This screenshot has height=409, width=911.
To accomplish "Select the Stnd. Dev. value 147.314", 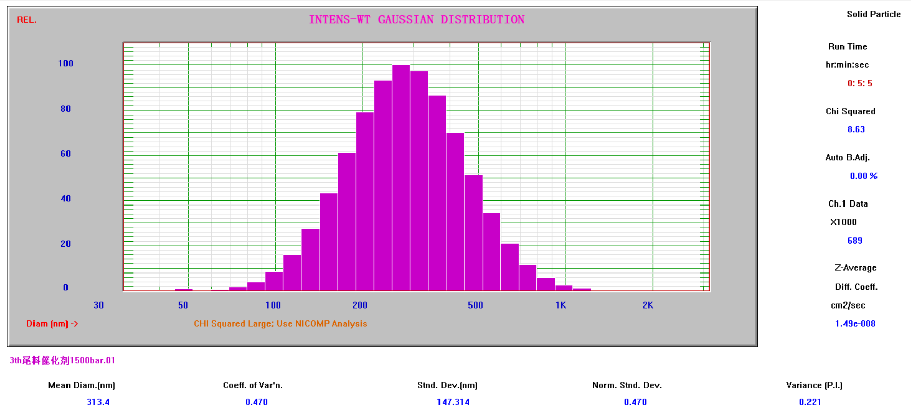I will (453, 402).
